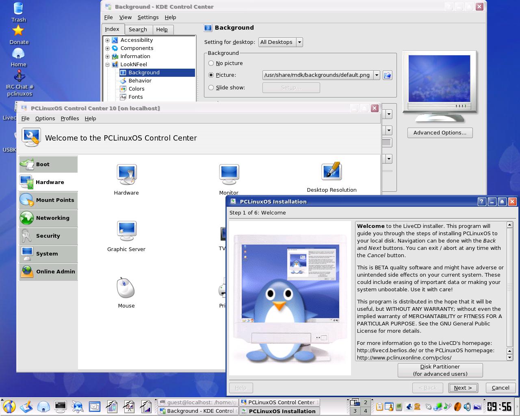The image size is (520, 416).
Task: Launch the terminal from the panel
Action: point(61,406)
